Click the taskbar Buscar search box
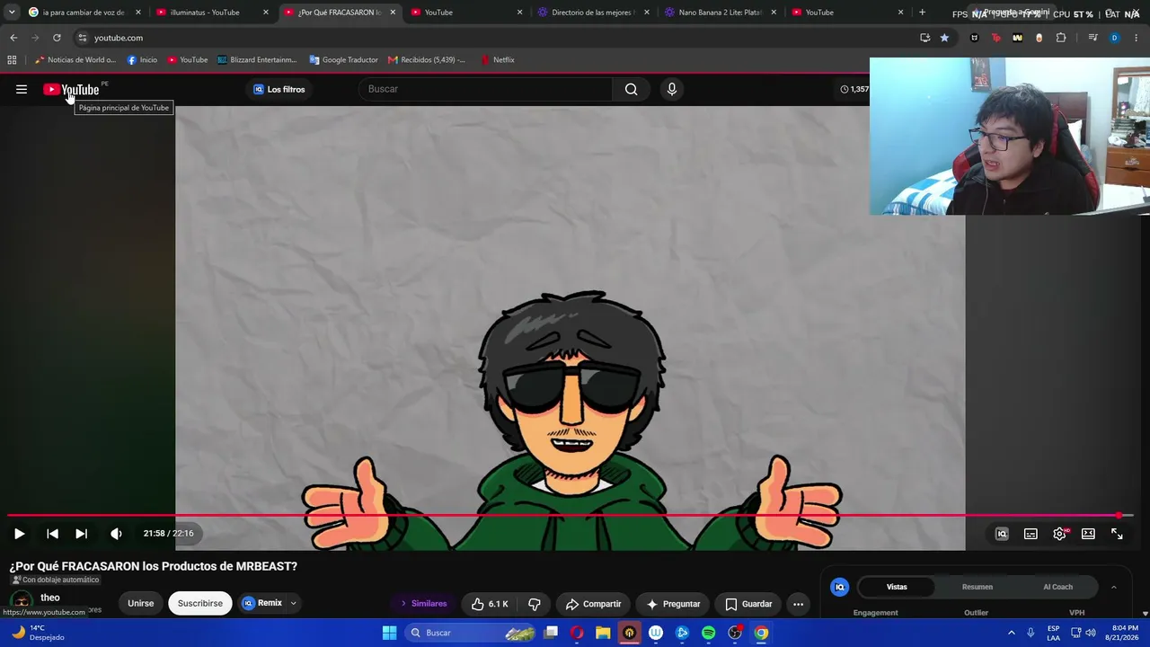Image resolution: width=1150 pixels, height=647 pixels. point(472,633)
